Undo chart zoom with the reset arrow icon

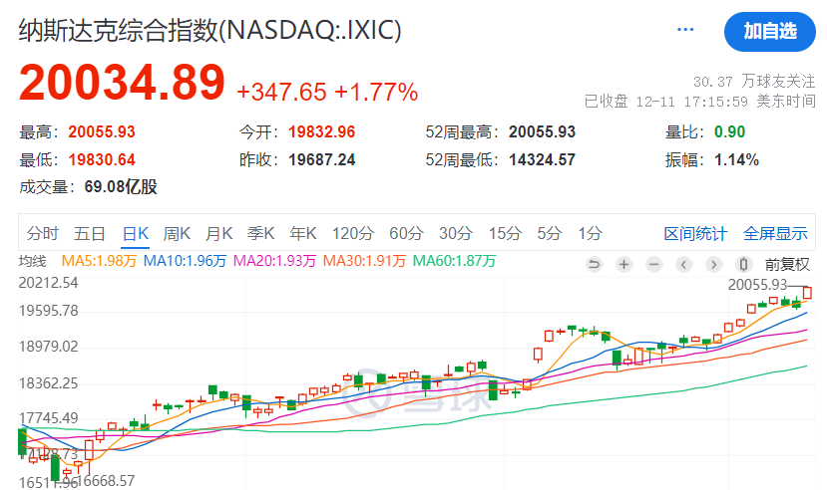tap(594, 264)
